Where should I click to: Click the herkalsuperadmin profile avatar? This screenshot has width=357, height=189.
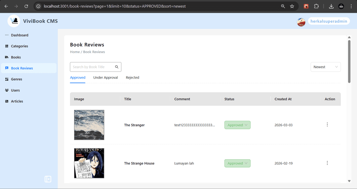tap(301, 22)
